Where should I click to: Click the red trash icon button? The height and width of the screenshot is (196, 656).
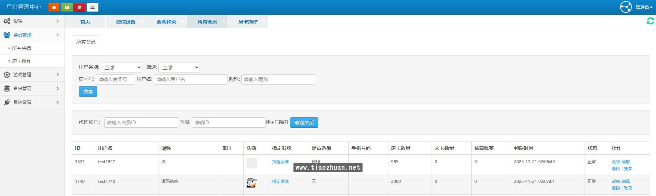(80, 7)
